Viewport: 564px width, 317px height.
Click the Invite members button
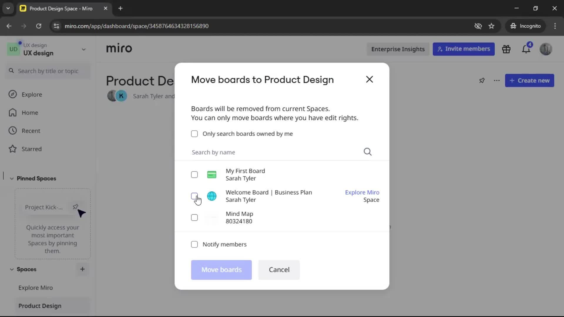click(464, 49)
